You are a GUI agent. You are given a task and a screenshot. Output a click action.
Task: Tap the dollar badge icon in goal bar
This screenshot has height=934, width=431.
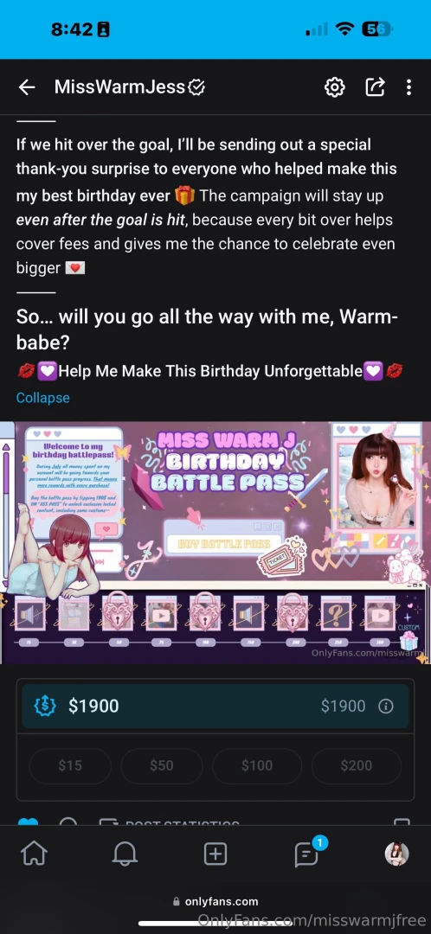(x=45, y=706)
